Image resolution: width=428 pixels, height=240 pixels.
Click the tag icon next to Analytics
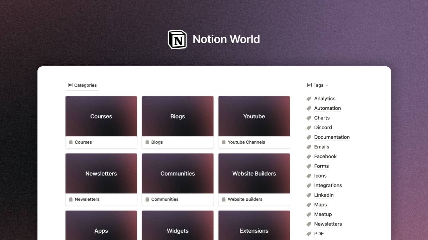coord(309,99)
